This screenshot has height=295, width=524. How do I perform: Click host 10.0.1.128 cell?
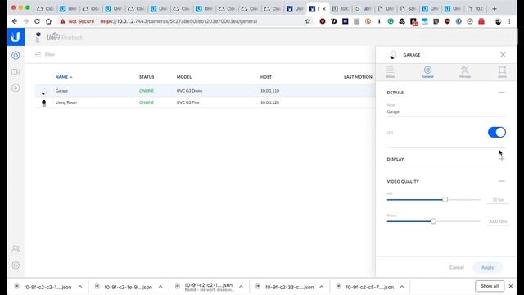pos(269,102)
